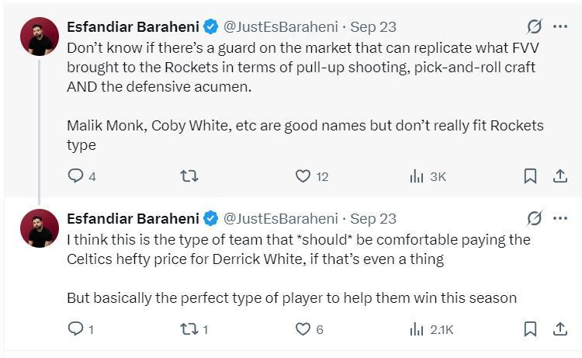The image size is (582, 358).
Task: Like the tweet with 6 likes
Action: pyautogui.click(x=303, y=329)
